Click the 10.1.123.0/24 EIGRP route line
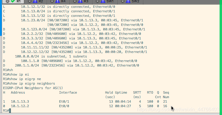Viewport: 222px width, 115px height. pos(74,29)
